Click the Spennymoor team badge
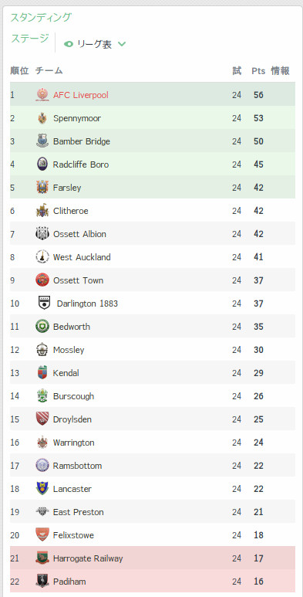The image size is (303, 597). pos(42,118)
